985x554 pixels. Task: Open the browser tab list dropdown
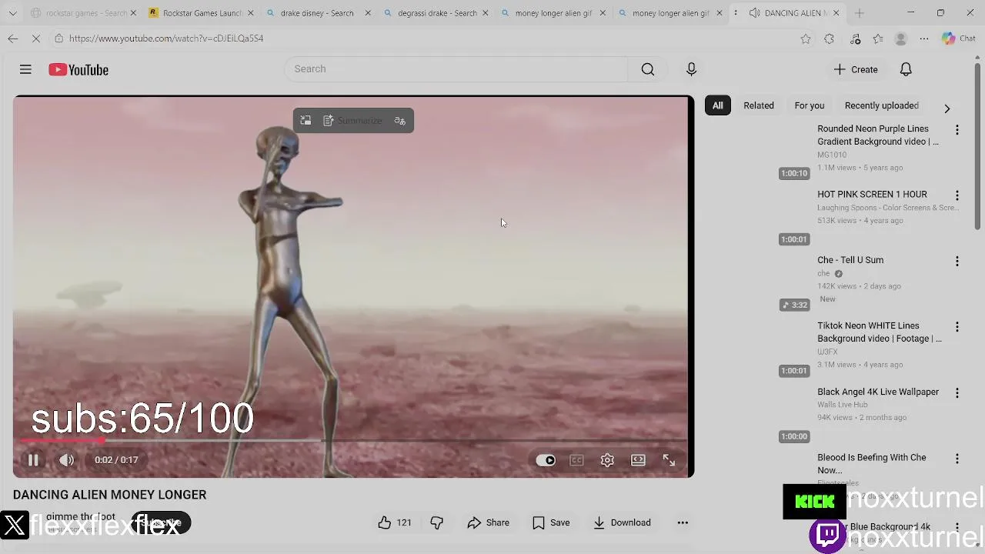(x=12, y=13)
